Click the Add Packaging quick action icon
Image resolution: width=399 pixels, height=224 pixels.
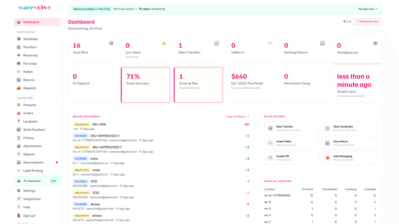pyautogui.click(x=328, y=158)
